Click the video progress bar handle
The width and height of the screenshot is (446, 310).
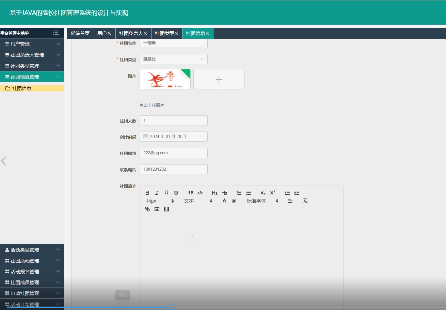173,307
